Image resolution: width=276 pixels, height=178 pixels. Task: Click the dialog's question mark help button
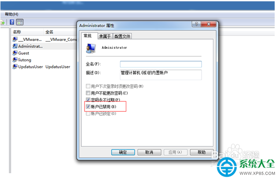pyautogui.click(x=196, y=24)
